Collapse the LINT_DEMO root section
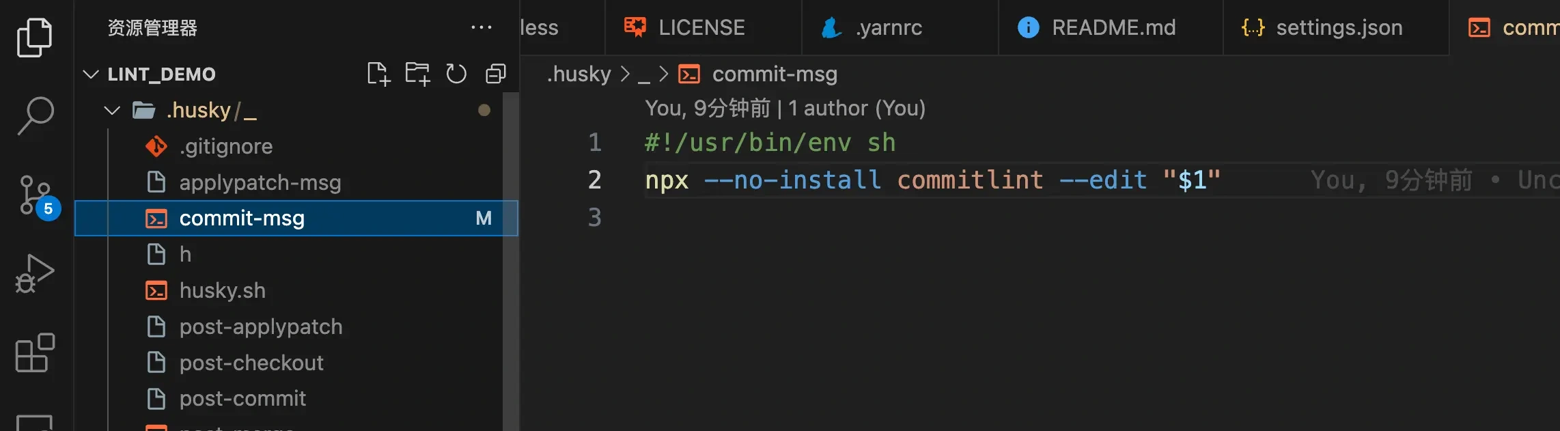Viewport: 1560px width, 431px height. pos(91,74)
